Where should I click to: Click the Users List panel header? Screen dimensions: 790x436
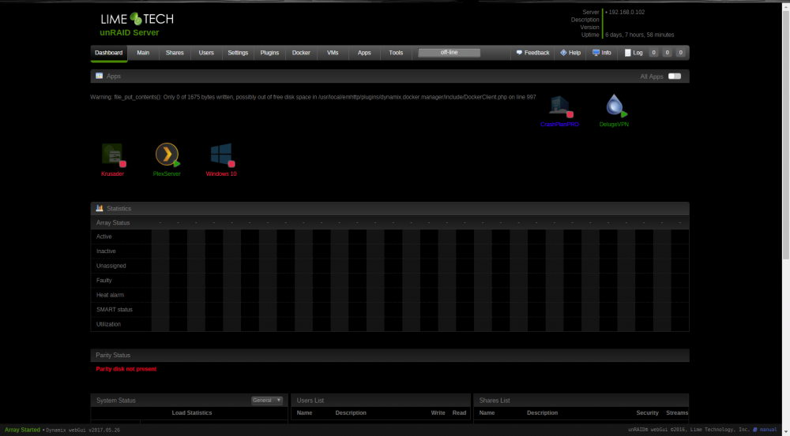[x=381, y=401]
